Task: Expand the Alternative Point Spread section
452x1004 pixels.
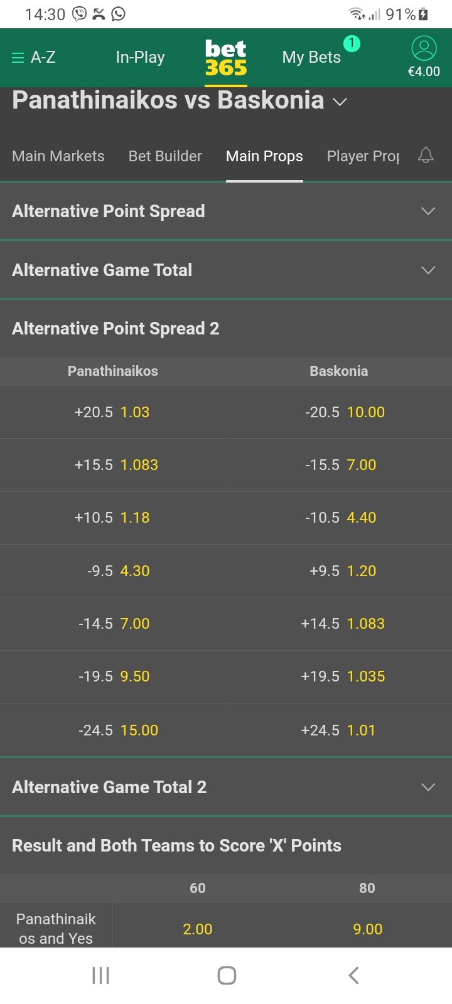Action: (226, 211)
